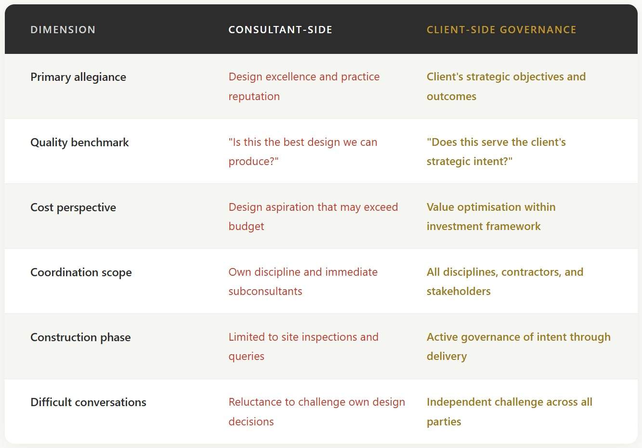Select the Primary allegiance row label

78,77
